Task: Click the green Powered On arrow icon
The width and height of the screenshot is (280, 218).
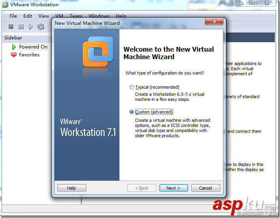Action: pyautogui.click(x=14, y=47)
